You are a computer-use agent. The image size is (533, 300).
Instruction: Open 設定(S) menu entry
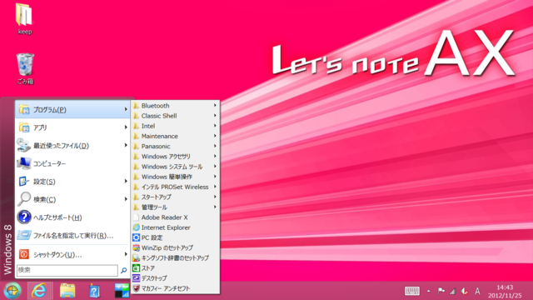72,182
